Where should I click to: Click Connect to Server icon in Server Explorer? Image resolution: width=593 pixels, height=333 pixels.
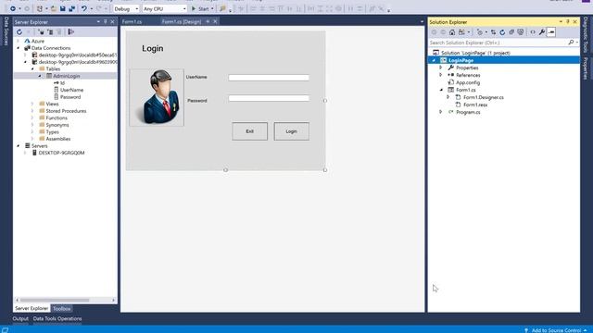coord(50,32)
